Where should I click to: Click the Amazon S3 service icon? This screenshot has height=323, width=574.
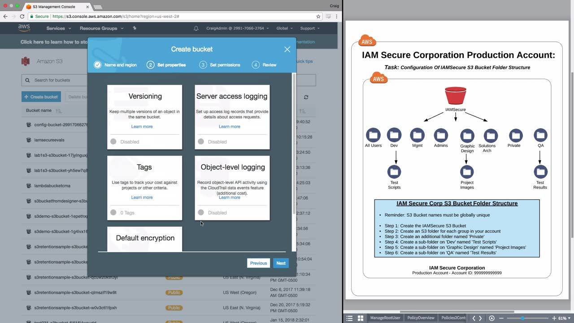click(26, 61)
